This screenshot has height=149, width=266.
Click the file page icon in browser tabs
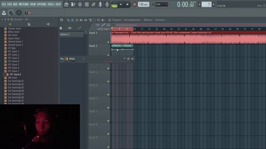pyautogui.click(x=29, y=24)
